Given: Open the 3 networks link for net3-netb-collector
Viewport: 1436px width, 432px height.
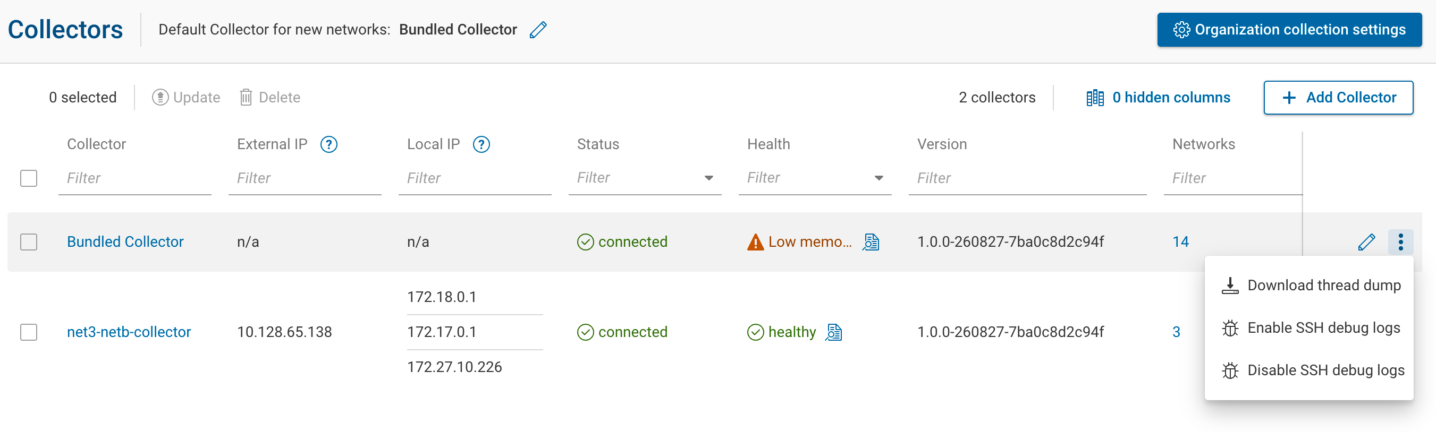Looking at the screenshot, I should point(1176,332).
